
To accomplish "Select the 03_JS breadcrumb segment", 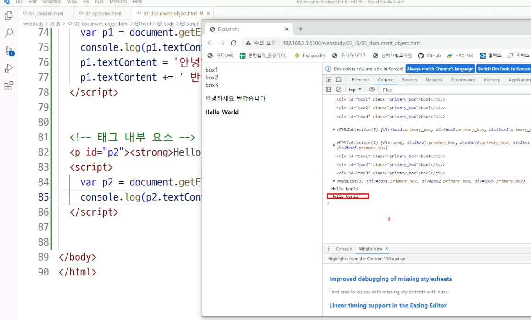I will pyautogui.click(x=55, y=24).
